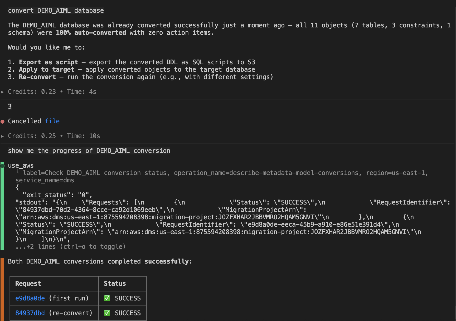
Task: Click the use_aws tool call header
Action: pos(21,166)
